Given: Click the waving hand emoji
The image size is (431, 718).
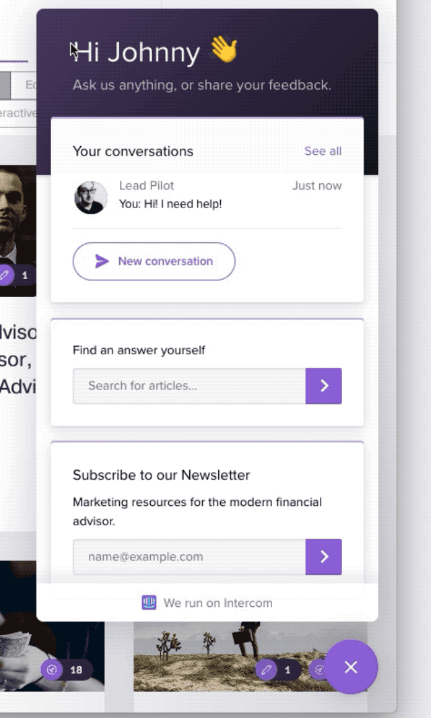Looking at the screenshot, I should [x=224, y=50].
